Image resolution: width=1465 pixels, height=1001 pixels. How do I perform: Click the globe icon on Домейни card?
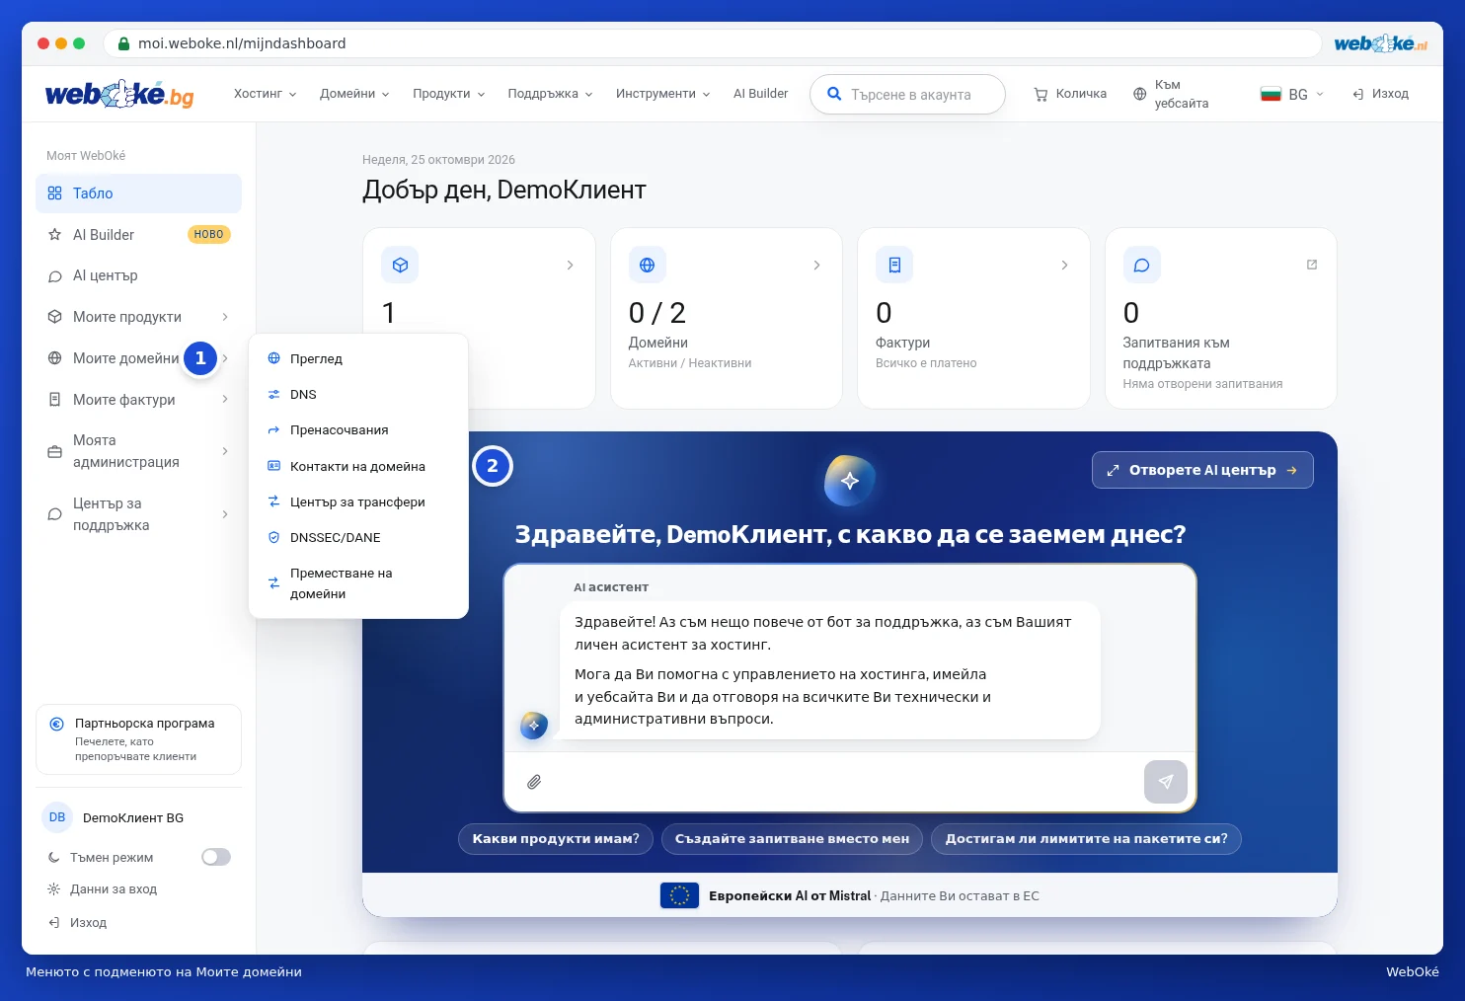647,265
